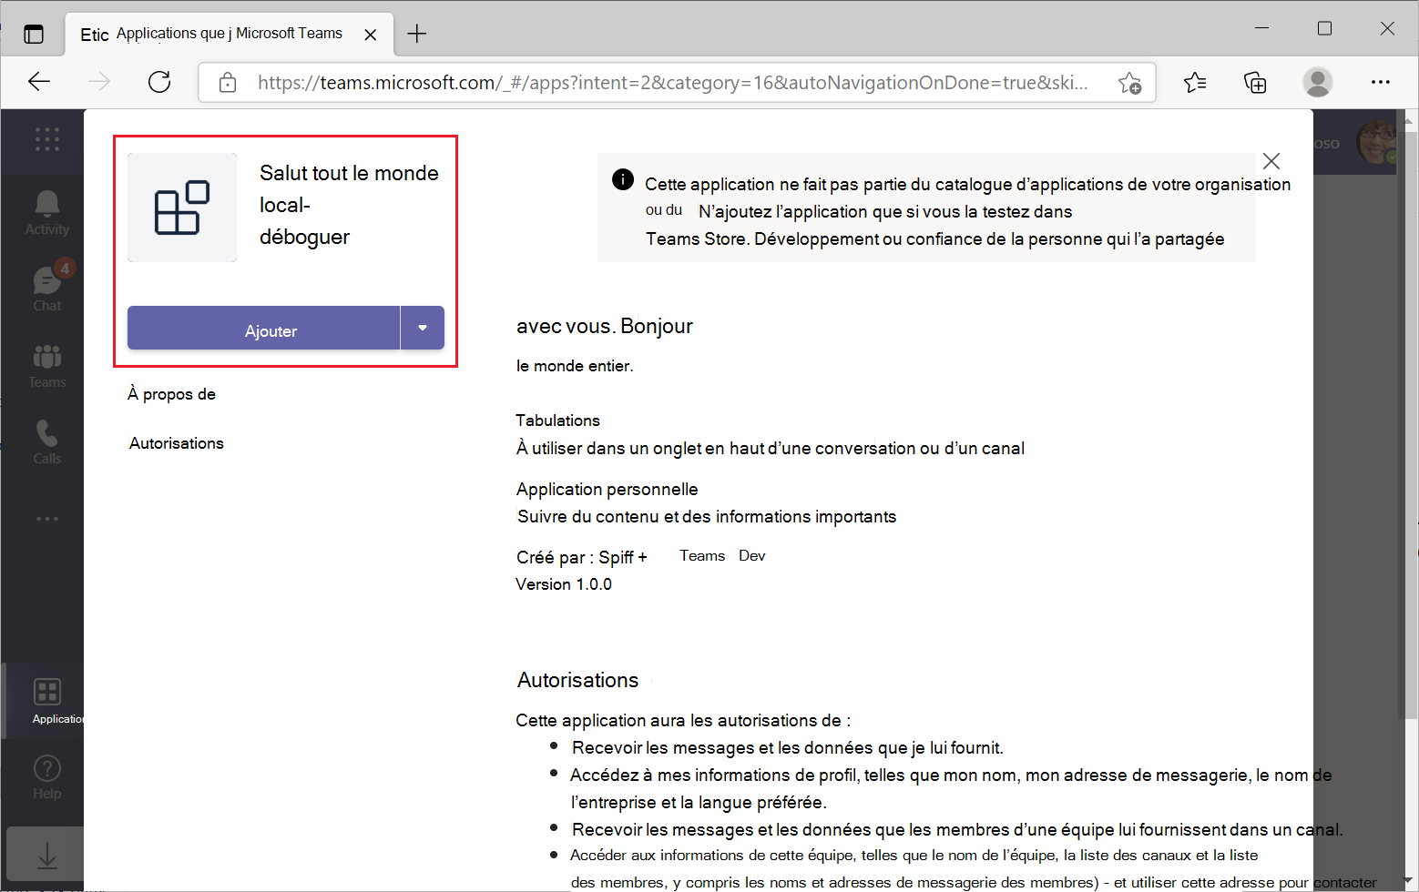Open Calls in the Teams sidebar
Image resolution: width=1419 pixels, height=892 pixels.
(x=47, y=442)
